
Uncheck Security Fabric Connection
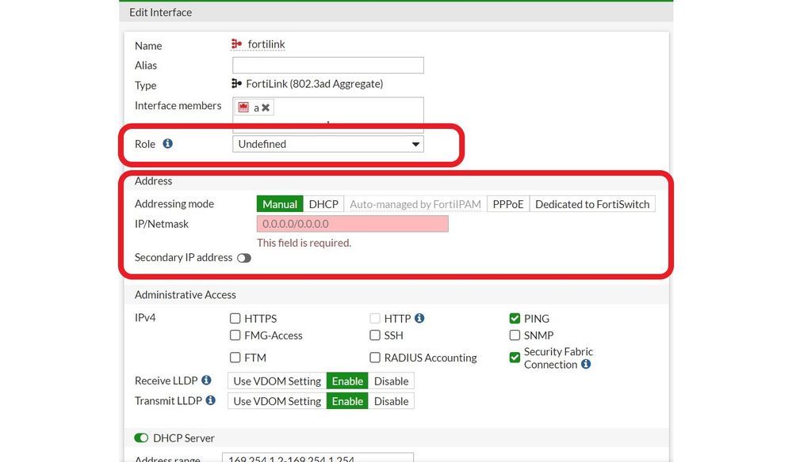coord(515,358)
